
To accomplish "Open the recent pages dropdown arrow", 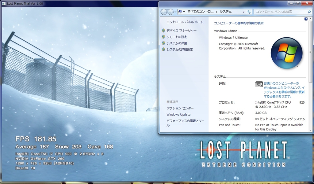I will point(175,12).
